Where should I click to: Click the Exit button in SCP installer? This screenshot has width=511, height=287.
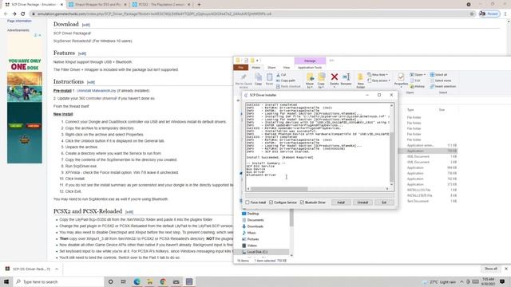(384, 202)
